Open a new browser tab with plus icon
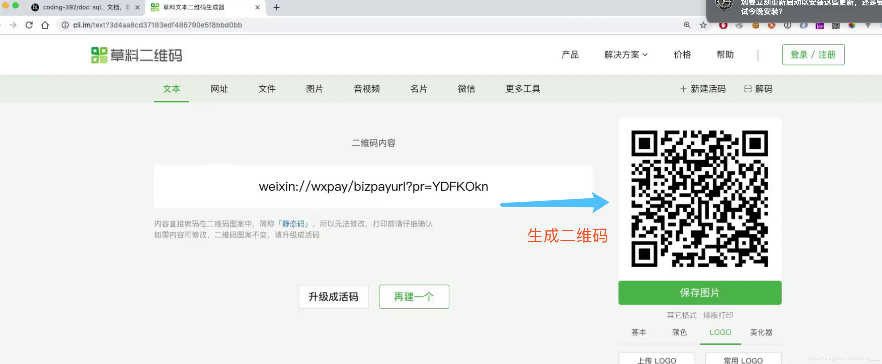This screenshot has width=882, height=364. [x=276, y=7]
